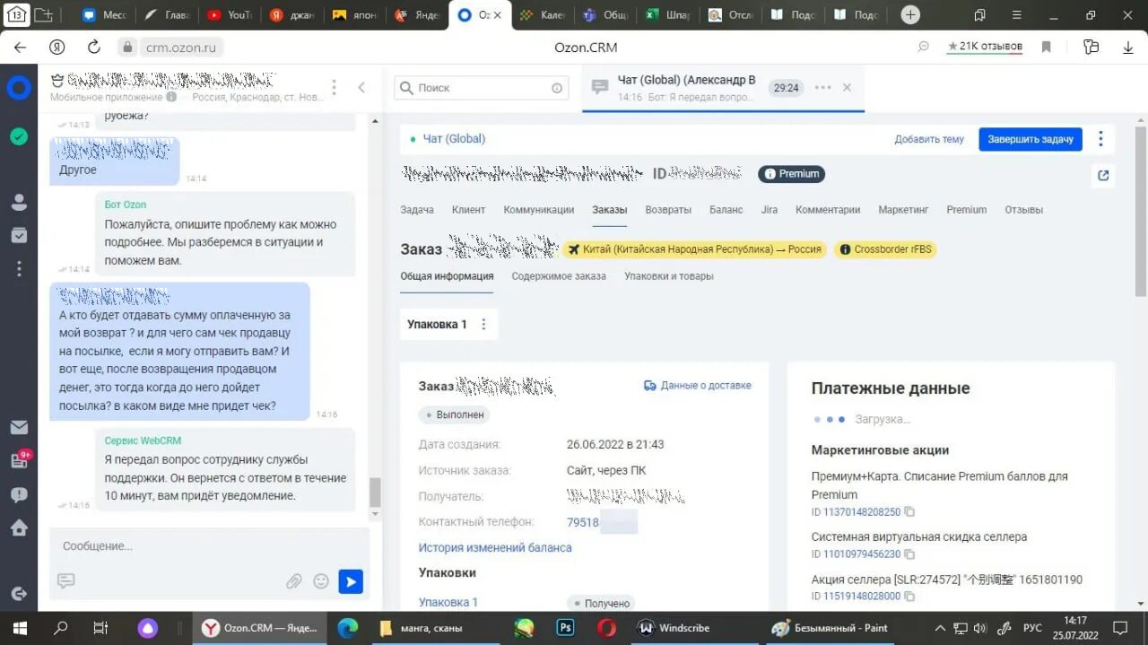Click the Поиск search field
The image size is (1148, 645).
click(481, 88)
